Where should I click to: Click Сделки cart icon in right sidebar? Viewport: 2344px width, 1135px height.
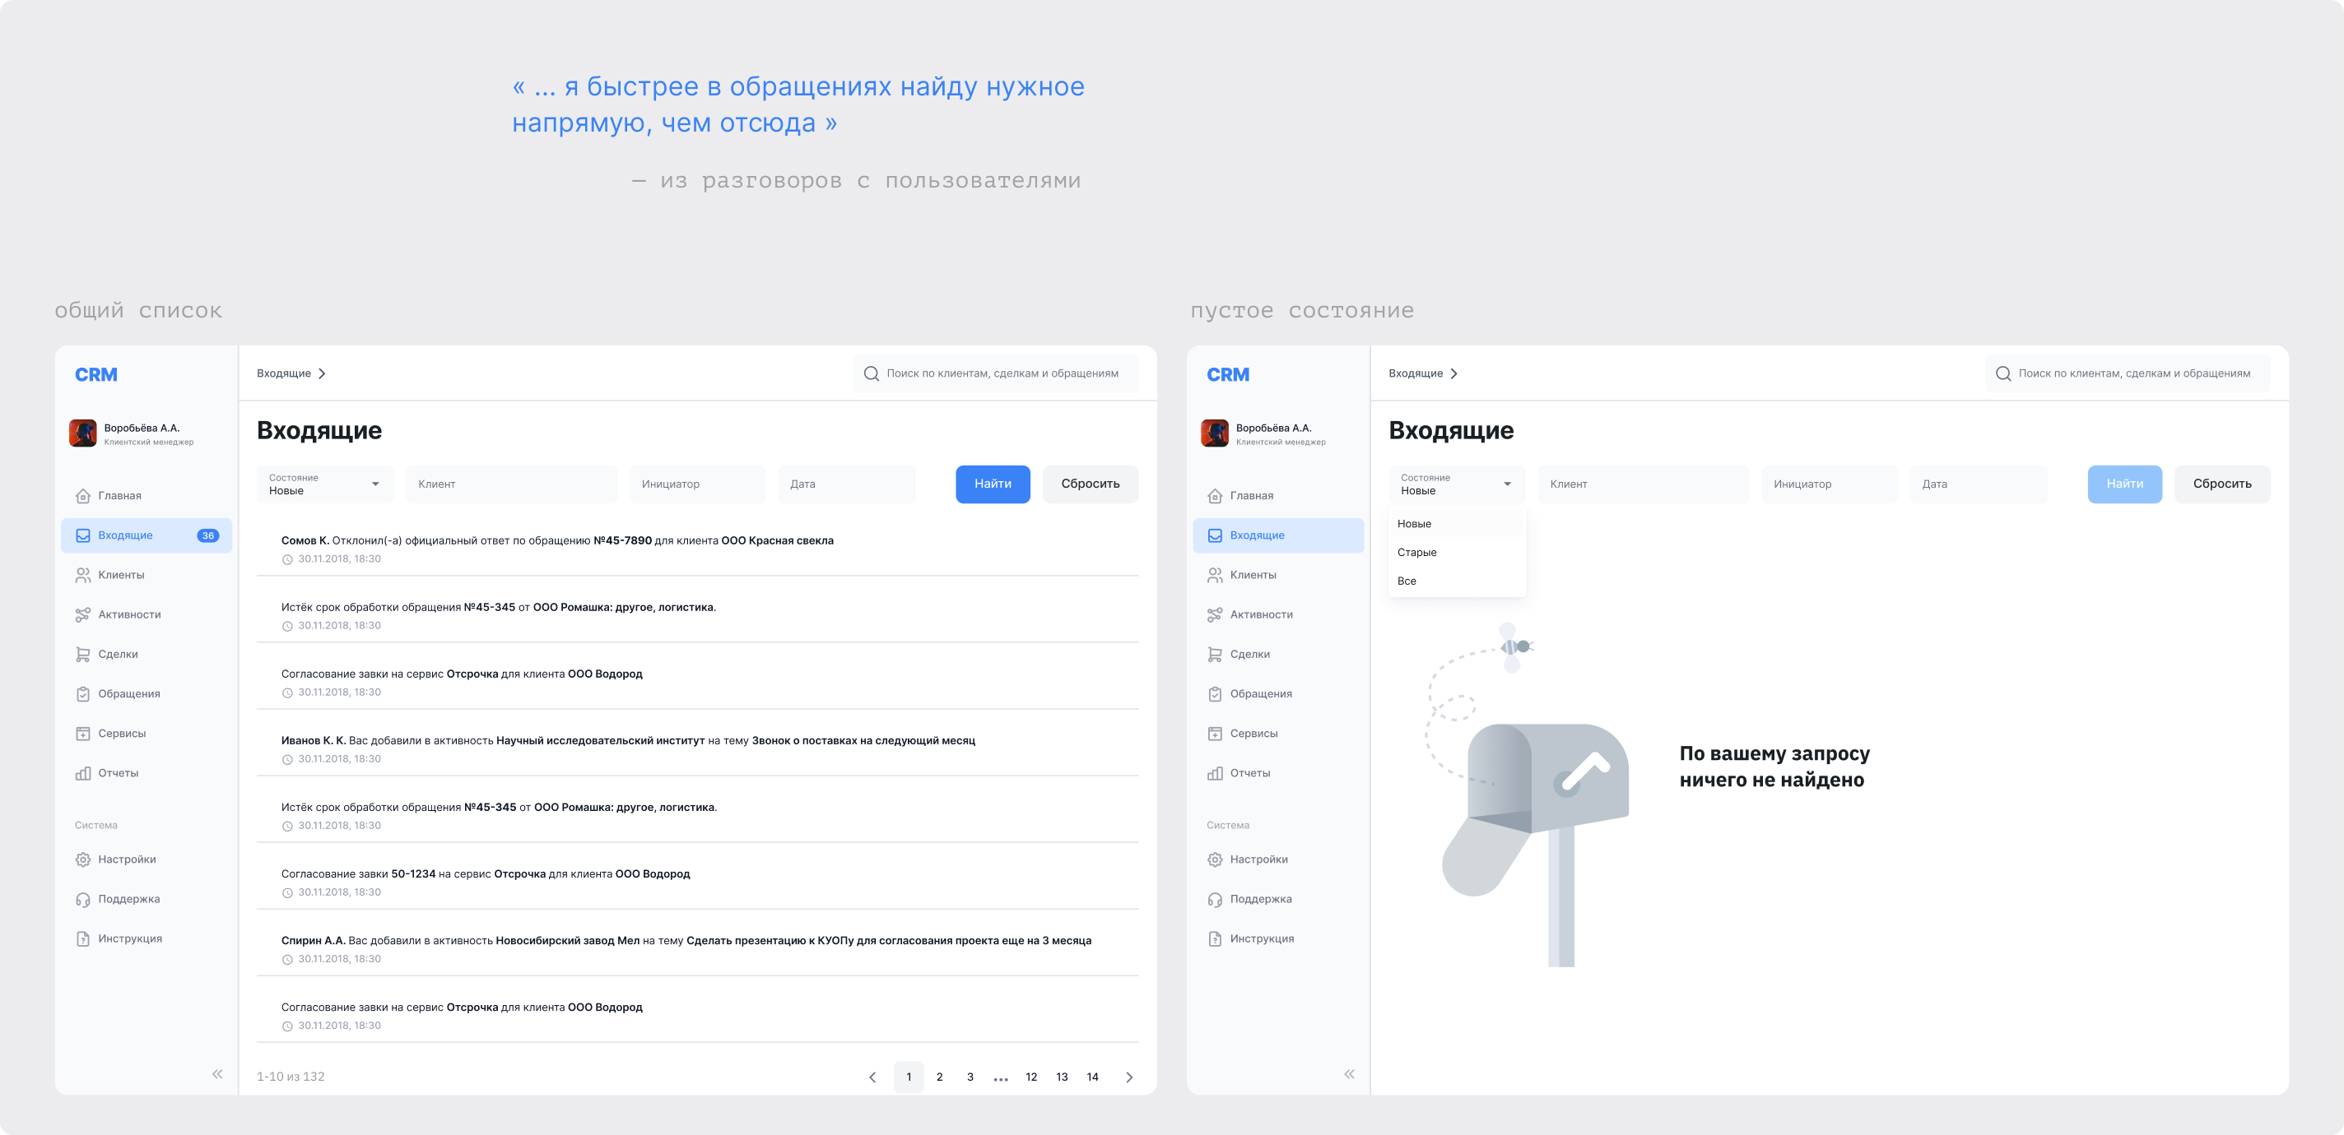1215,654
